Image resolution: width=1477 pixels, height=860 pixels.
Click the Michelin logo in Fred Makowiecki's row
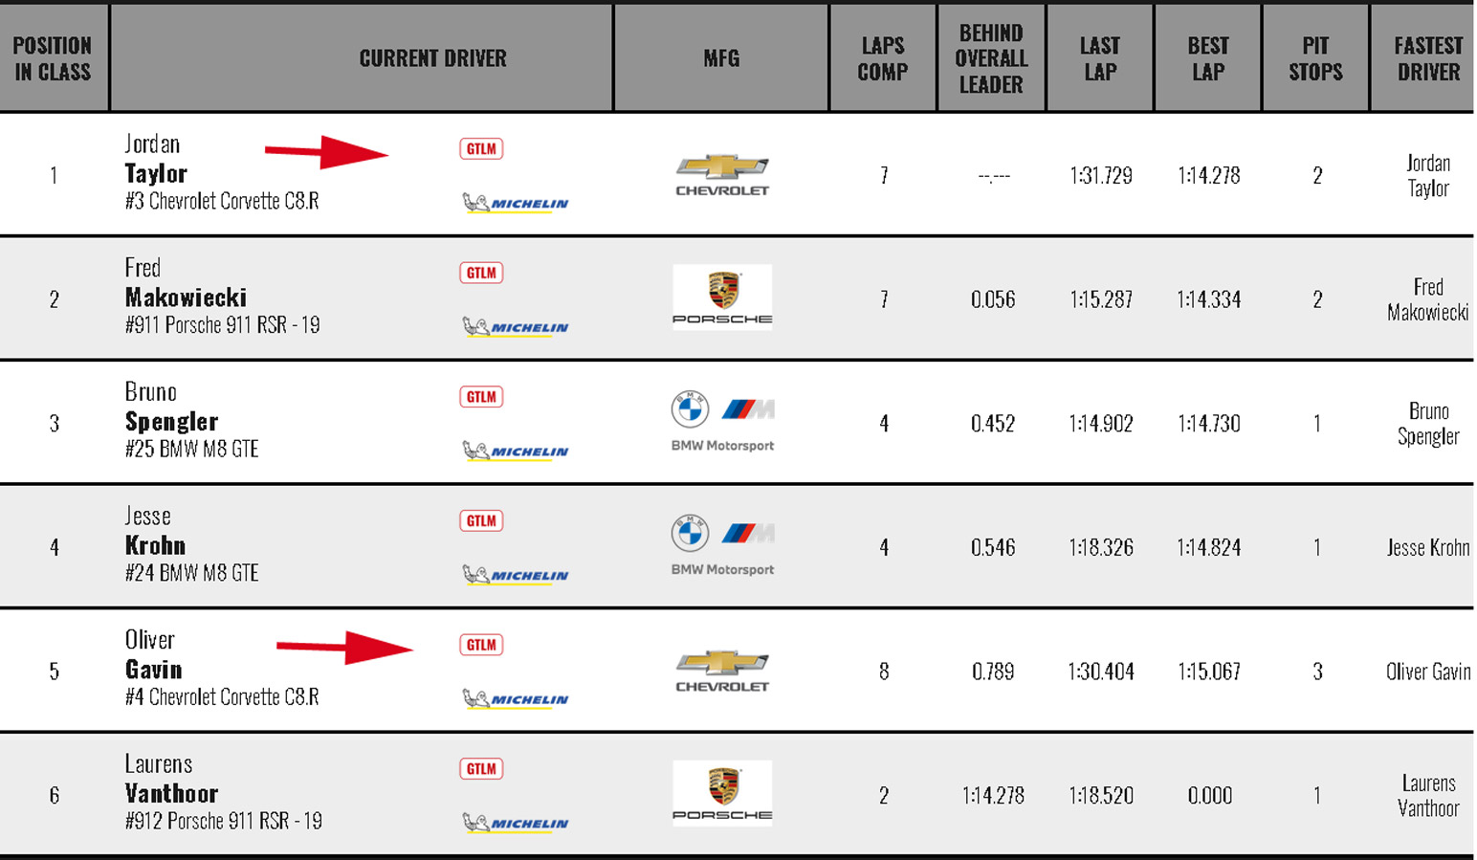pyautogui.click(x=516, y=327)
